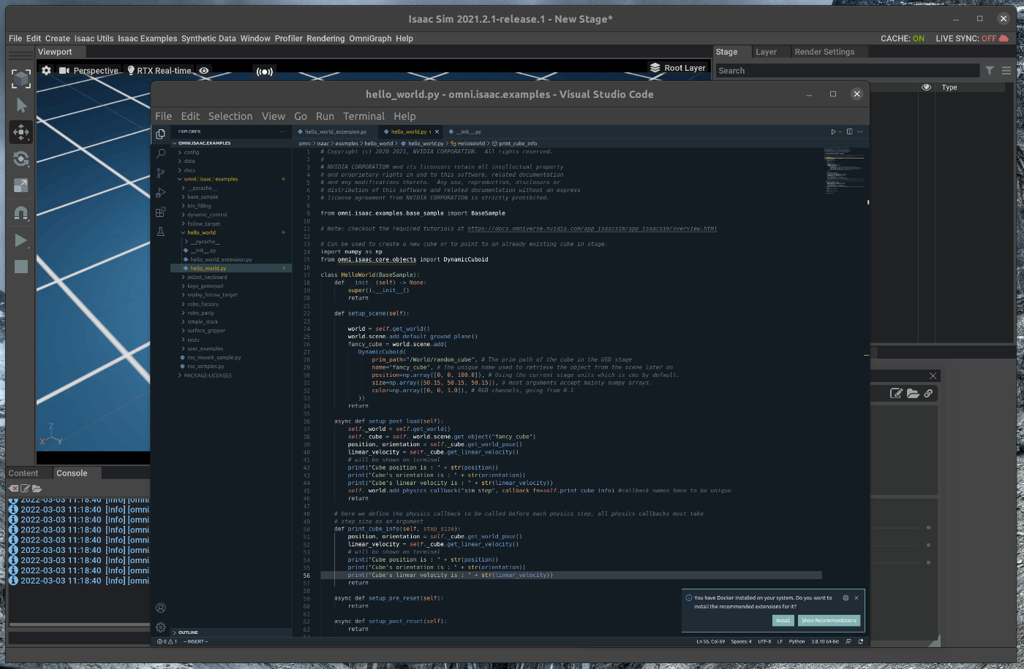The image size is (1024, 669).
Task: Open editor More Actions ellipsis
Action: coord(860,131)
